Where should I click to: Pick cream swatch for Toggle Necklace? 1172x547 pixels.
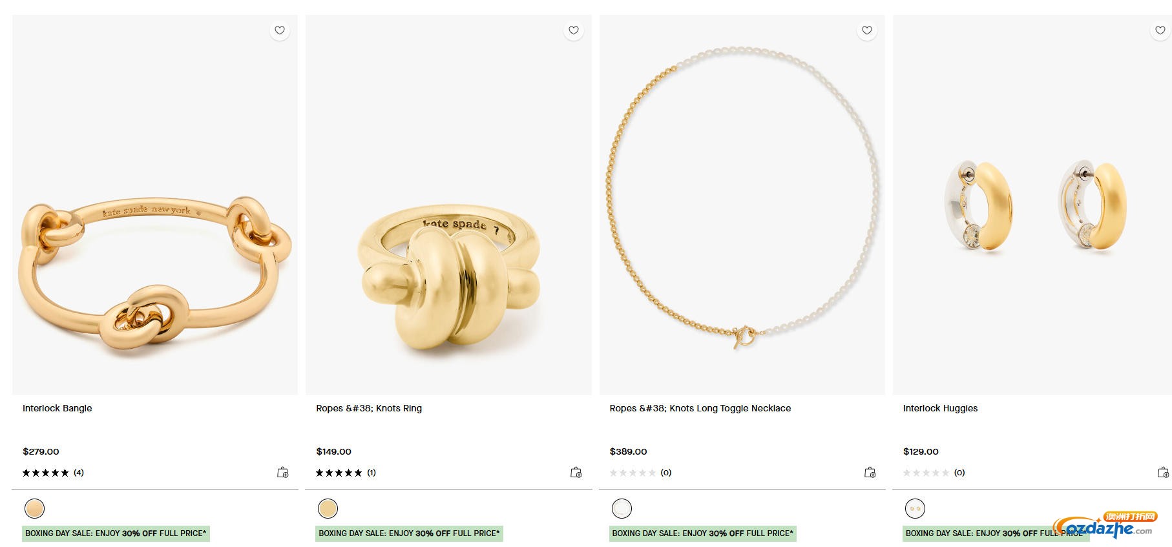click(x=622, y=509)
